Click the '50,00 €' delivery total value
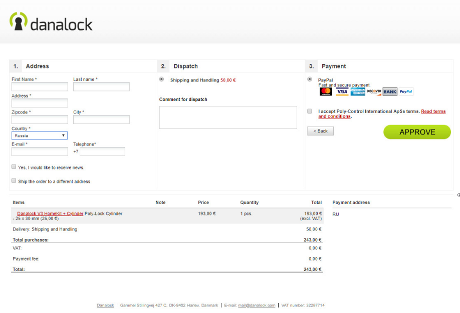 (x=314, y=229)
